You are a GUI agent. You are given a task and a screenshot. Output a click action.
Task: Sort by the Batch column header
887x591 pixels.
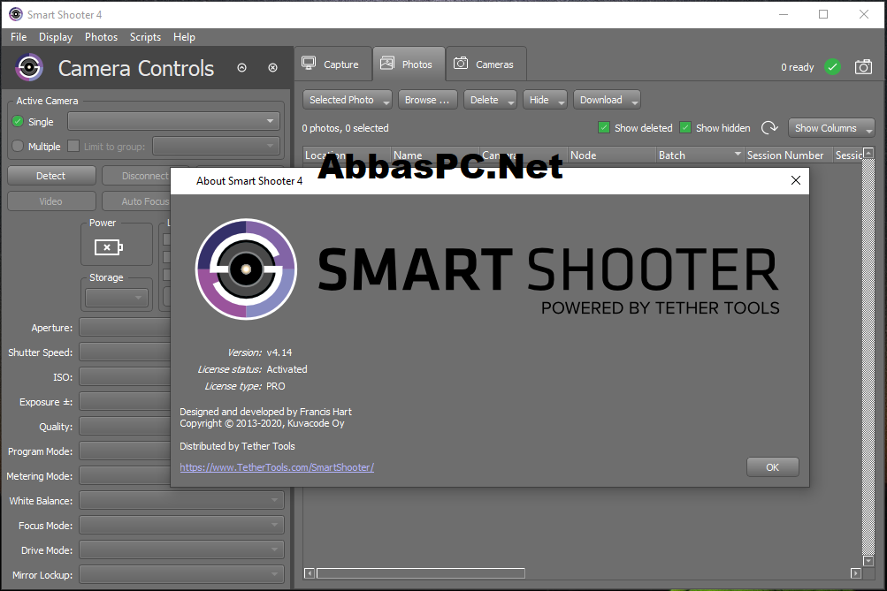click(x=700, y=155)
